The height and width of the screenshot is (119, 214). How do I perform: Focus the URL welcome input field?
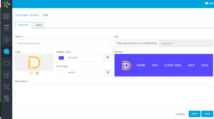point(186,43)
